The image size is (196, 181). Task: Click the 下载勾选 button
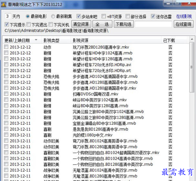point(124,24)
